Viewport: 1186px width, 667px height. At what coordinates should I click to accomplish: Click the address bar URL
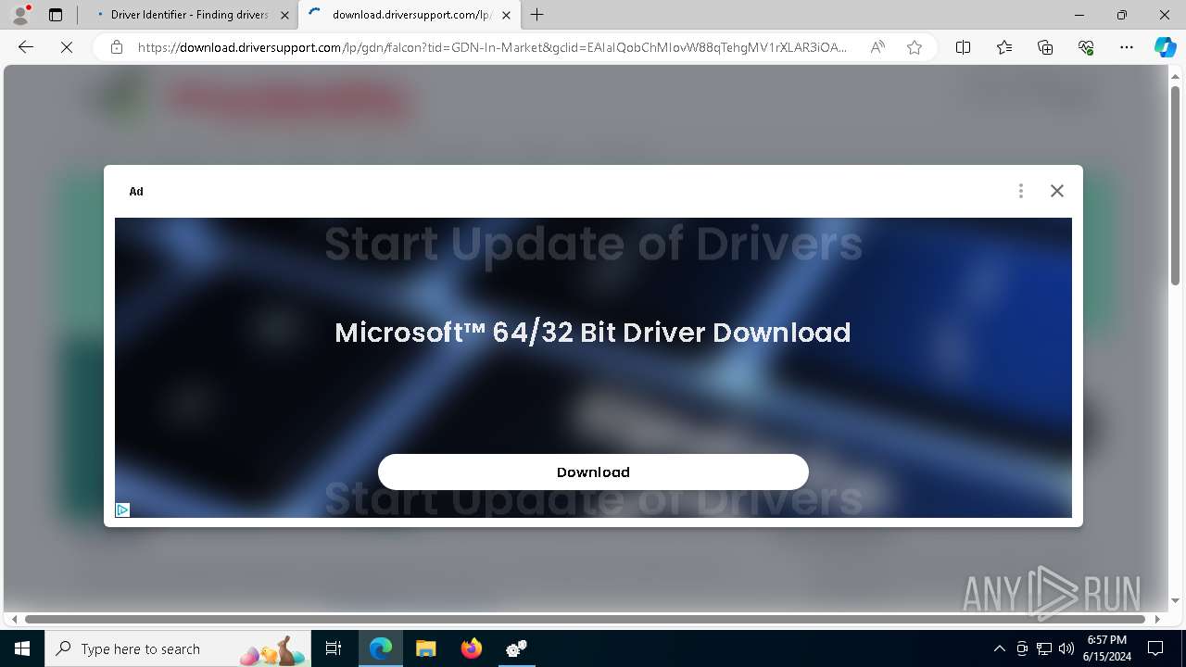coord(492,47)
